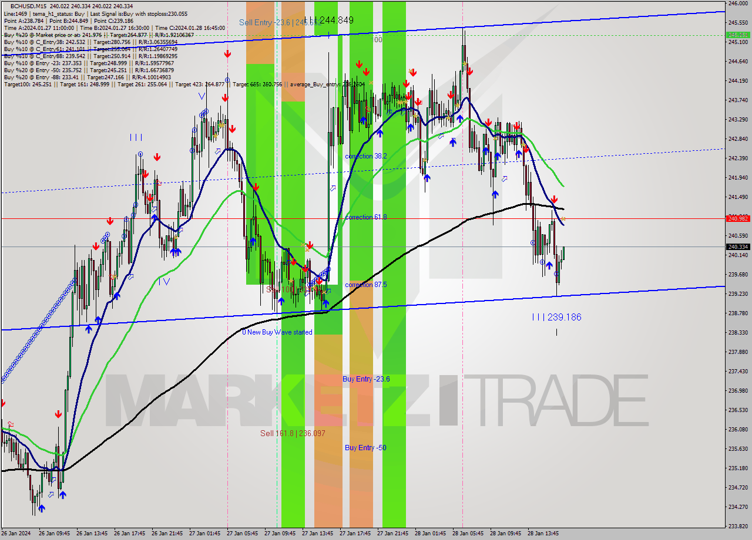Screen dimensions: 752x540
Task: Click the current price tag 240.334
Action: [x=738, y=247]
